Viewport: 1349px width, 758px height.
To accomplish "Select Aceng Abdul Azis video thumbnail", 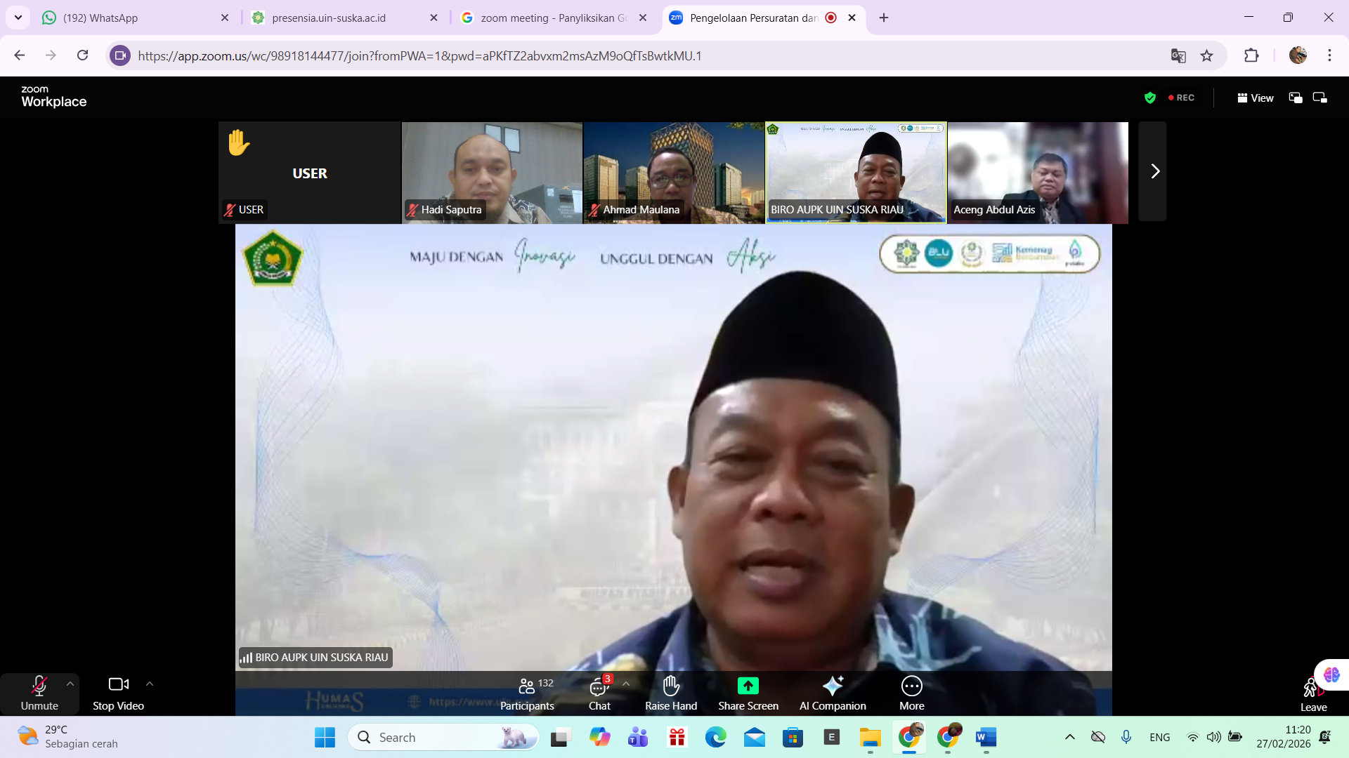I will 1038,172.
